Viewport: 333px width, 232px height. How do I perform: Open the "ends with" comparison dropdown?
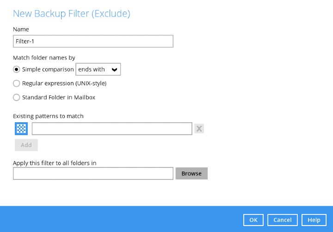click(98, 70)
